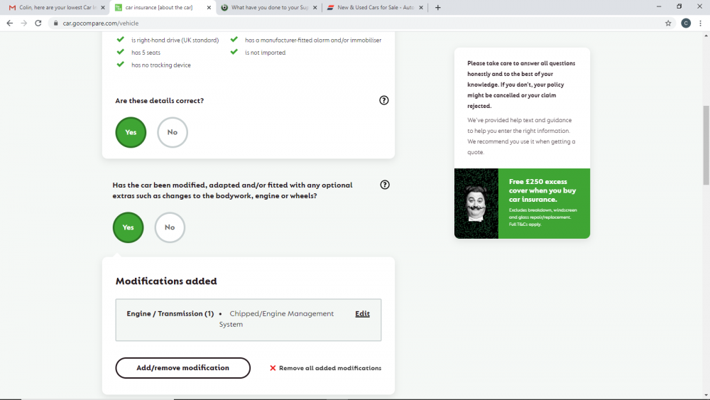The image size is (710, 400).
Task: Restore down the Chrome window
Action: [x=679, y=6]
